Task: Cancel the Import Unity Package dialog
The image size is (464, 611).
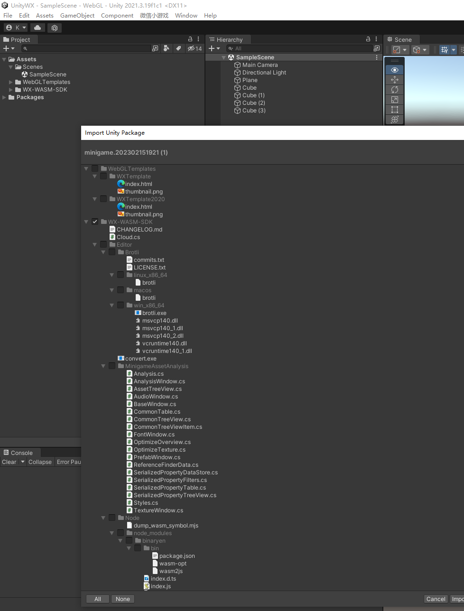Action: pos(436,599)
